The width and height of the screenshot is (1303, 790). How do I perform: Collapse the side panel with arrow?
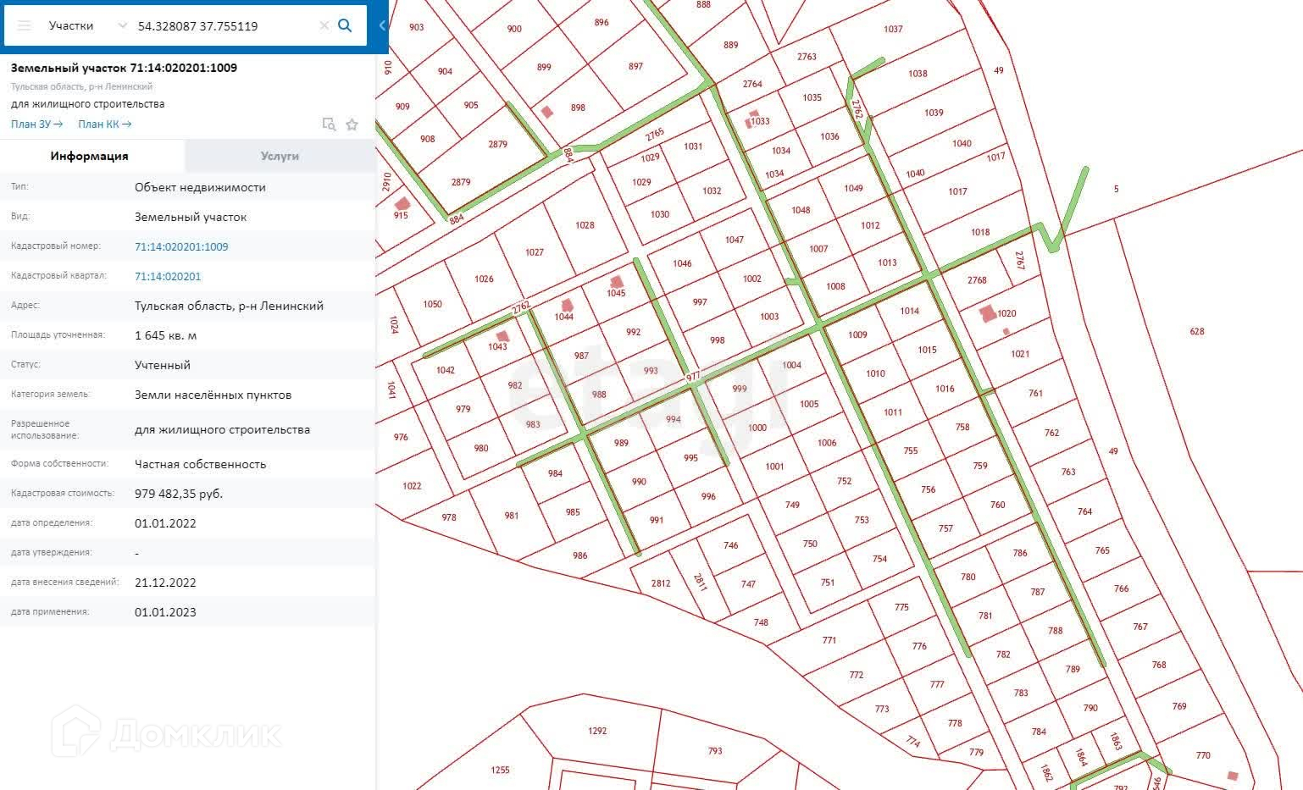[x=381, y=25]
